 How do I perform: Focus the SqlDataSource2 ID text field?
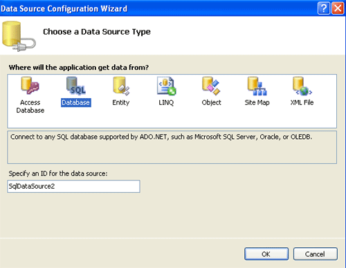coord(73,186)
